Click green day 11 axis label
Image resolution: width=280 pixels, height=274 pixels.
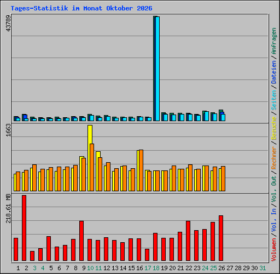98,268
